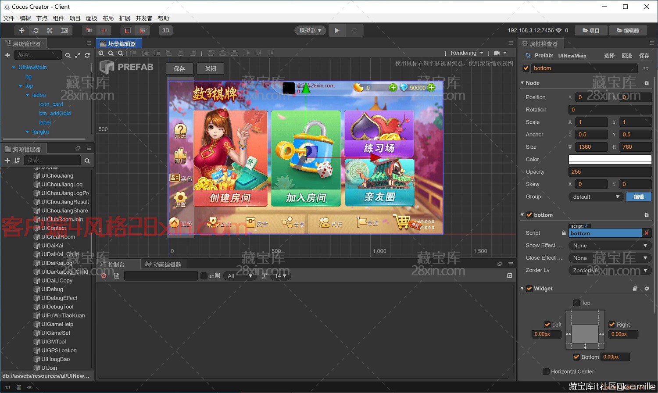Toggle bottom script component checkbox
The image size is (658, 393).
(x=529, y=215)
